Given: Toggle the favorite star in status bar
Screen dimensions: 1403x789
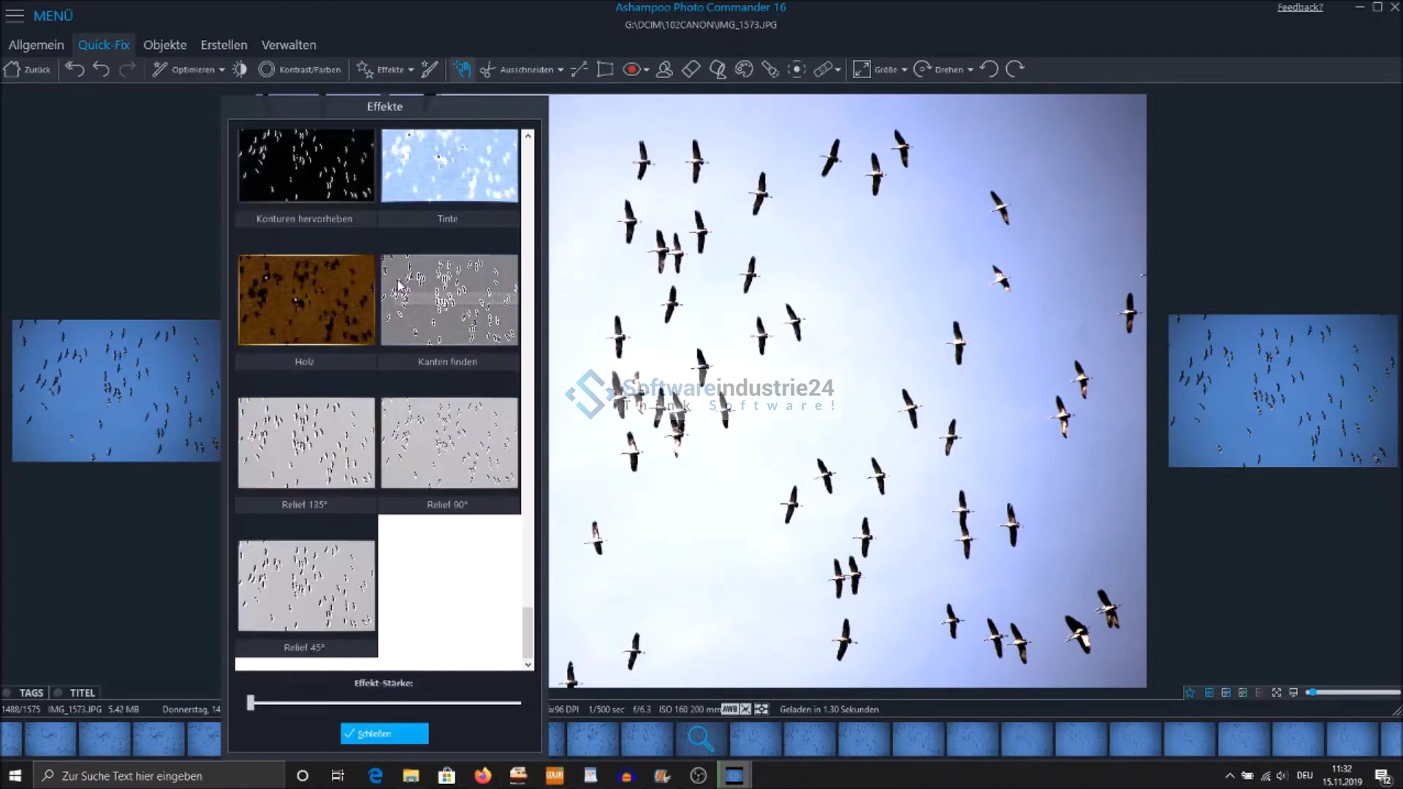Looking at the screenshot, I should pos(1190,693).
